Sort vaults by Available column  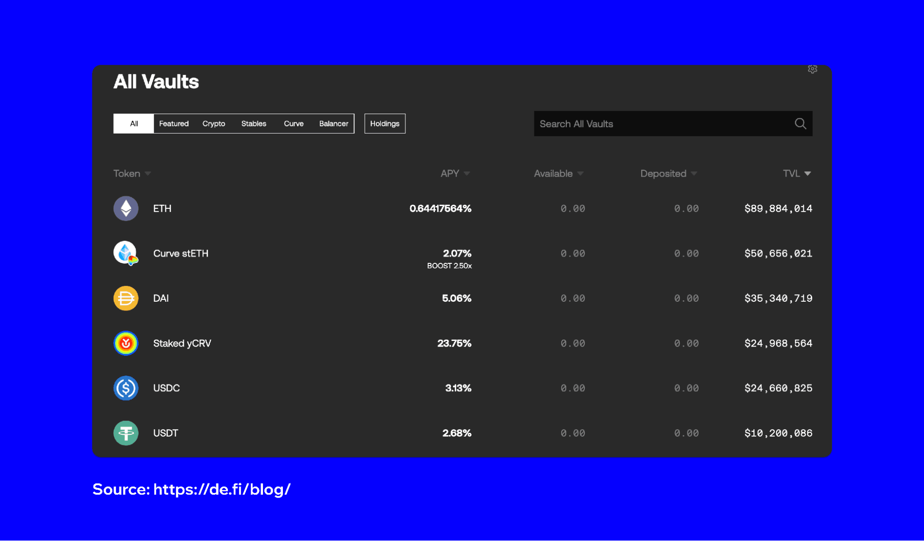click(559, 173)
